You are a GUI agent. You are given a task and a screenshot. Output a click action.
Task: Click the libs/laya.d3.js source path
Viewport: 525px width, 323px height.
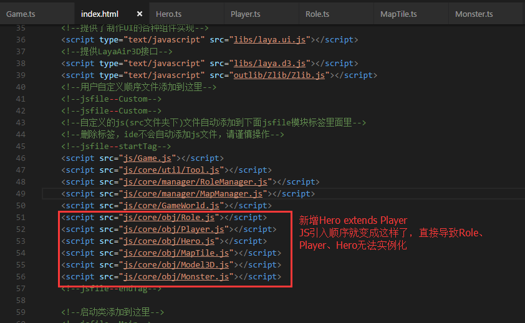(x=269, y=64)
